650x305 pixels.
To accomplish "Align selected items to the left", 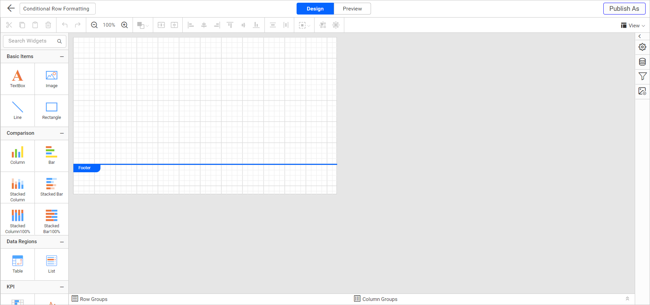I will click(x=191, y=25).
